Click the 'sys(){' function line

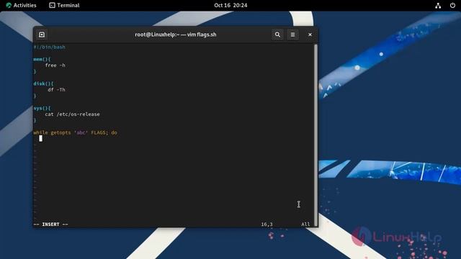click(42, 109)
